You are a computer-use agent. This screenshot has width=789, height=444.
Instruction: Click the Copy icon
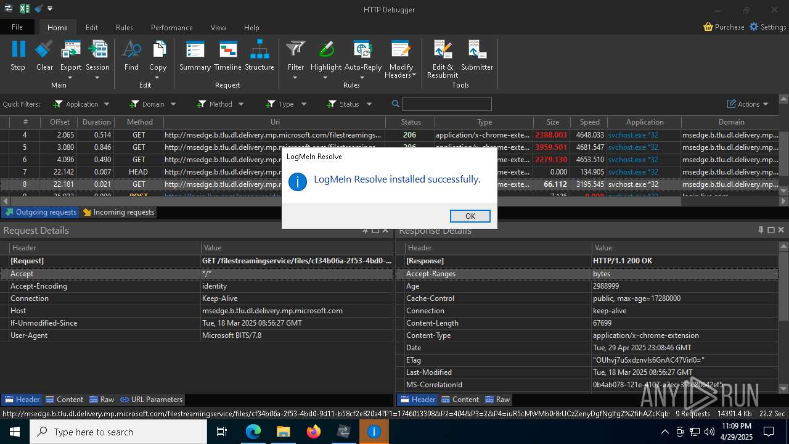tap(158, 49)
